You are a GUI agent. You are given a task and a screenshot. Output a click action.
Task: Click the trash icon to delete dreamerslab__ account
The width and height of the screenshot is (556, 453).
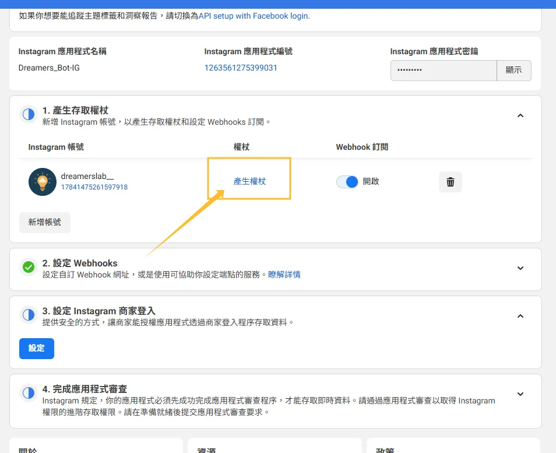[450, 182]
